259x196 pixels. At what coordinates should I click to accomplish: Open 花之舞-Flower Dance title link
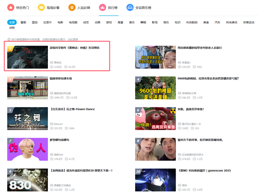point(73,109)
